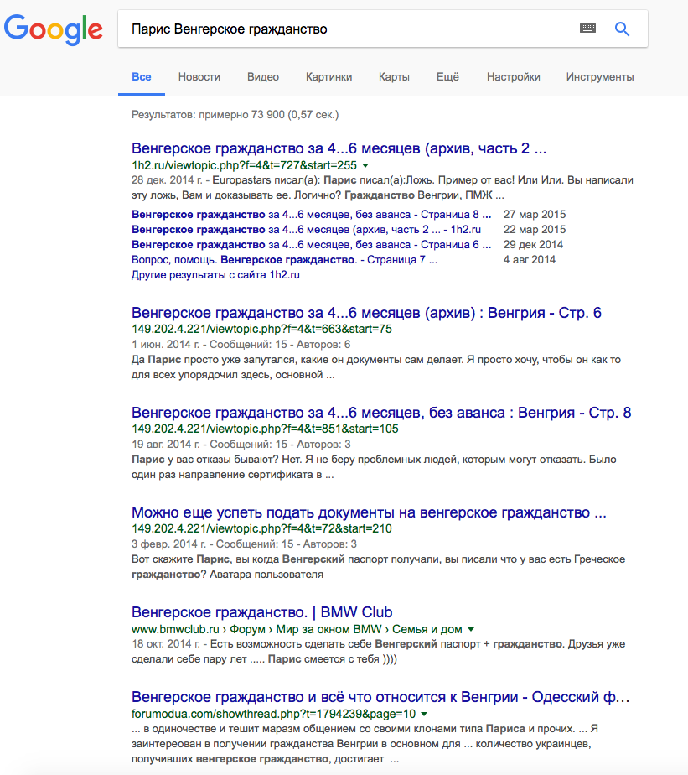Open the Карты tab
Image resolution: width=688 pixels, height=775 pixels.
(x=394, y=77)
